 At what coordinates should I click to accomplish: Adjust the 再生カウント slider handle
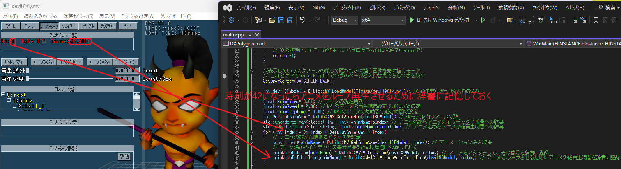28,70
